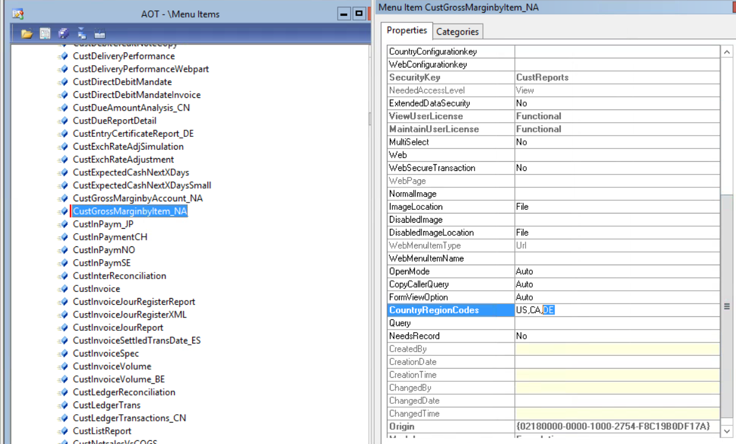
Task: Click the fifth and last AOT toolbar icon
Action: (100, 34)
